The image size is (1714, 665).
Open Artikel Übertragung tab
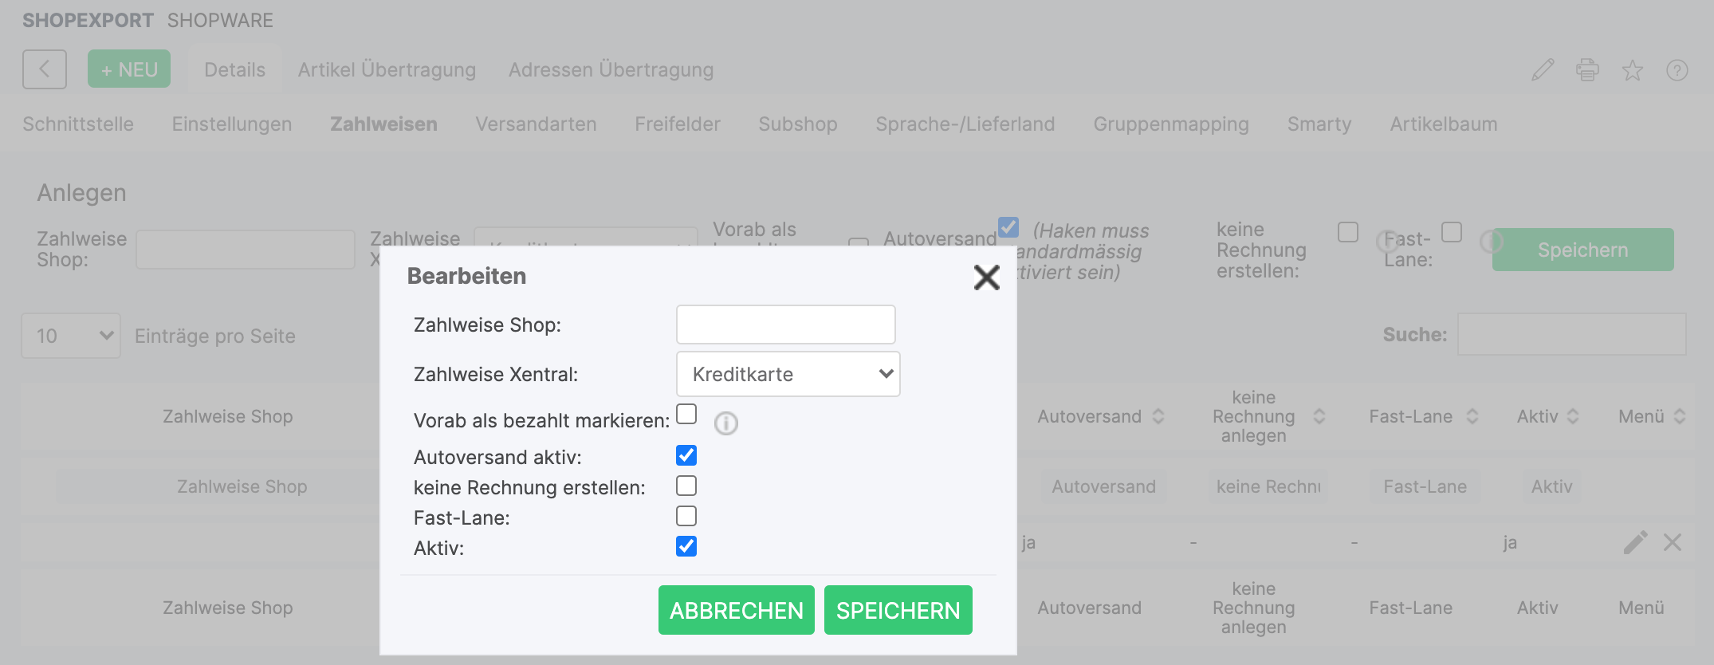[387, 70]
